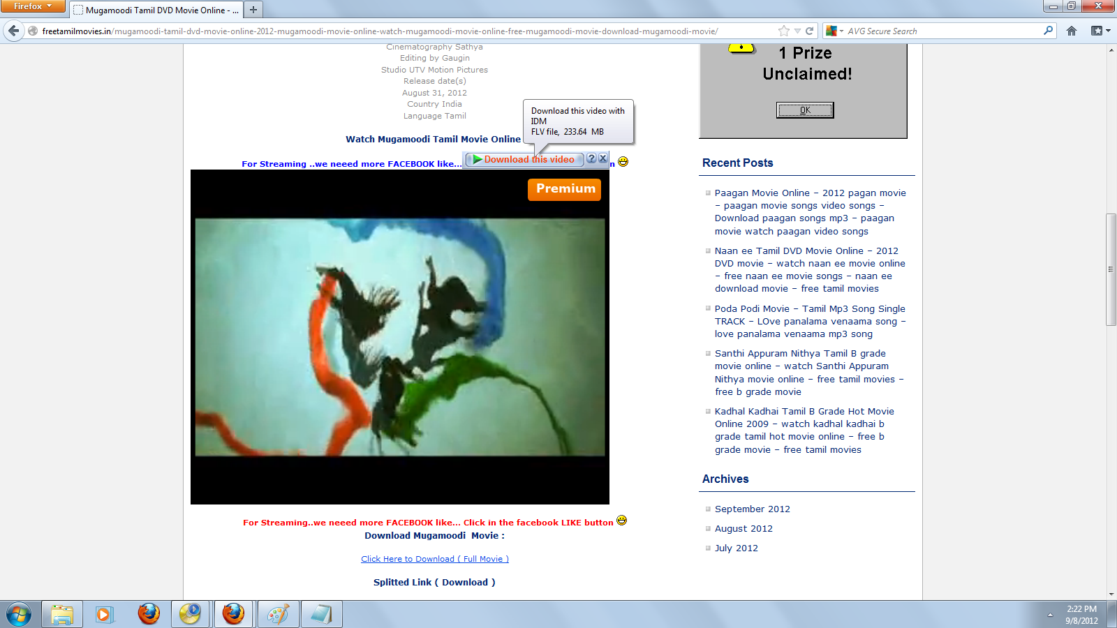Click the 'Archives' heading
Viewport: 1117px width, 628px height.
(725, 479)
